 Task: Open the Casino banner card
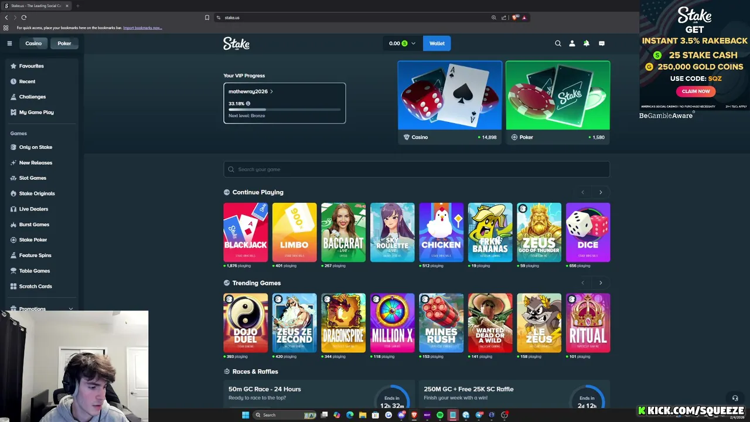click(x=449, y=102)
